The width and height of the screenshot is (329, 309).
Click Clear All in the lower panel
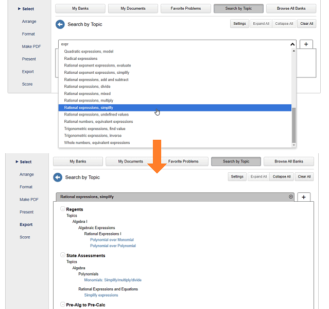(x=304, y=176)
